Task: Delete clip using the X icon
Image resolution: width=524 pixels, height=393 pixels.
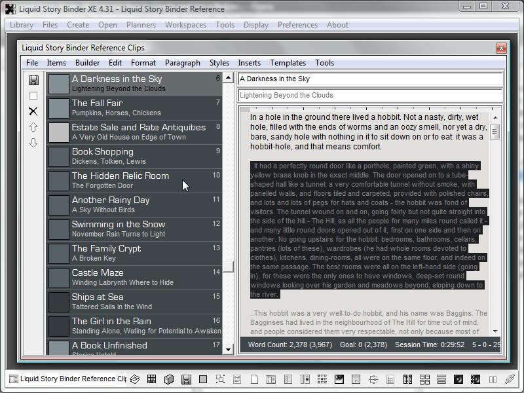Action: pyautogui.click(x=33, y=111)
